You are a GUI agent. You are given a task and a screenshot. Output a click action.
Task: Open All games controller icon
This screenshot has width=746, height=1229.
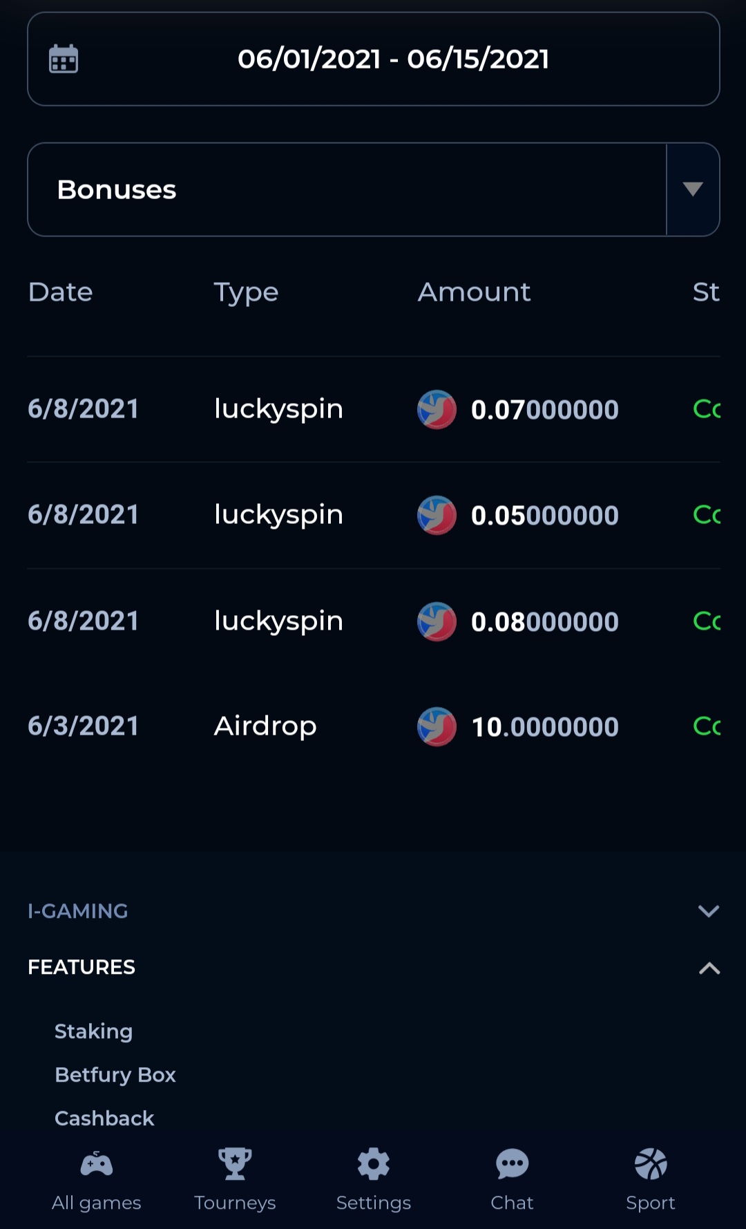coord(97,1164)
